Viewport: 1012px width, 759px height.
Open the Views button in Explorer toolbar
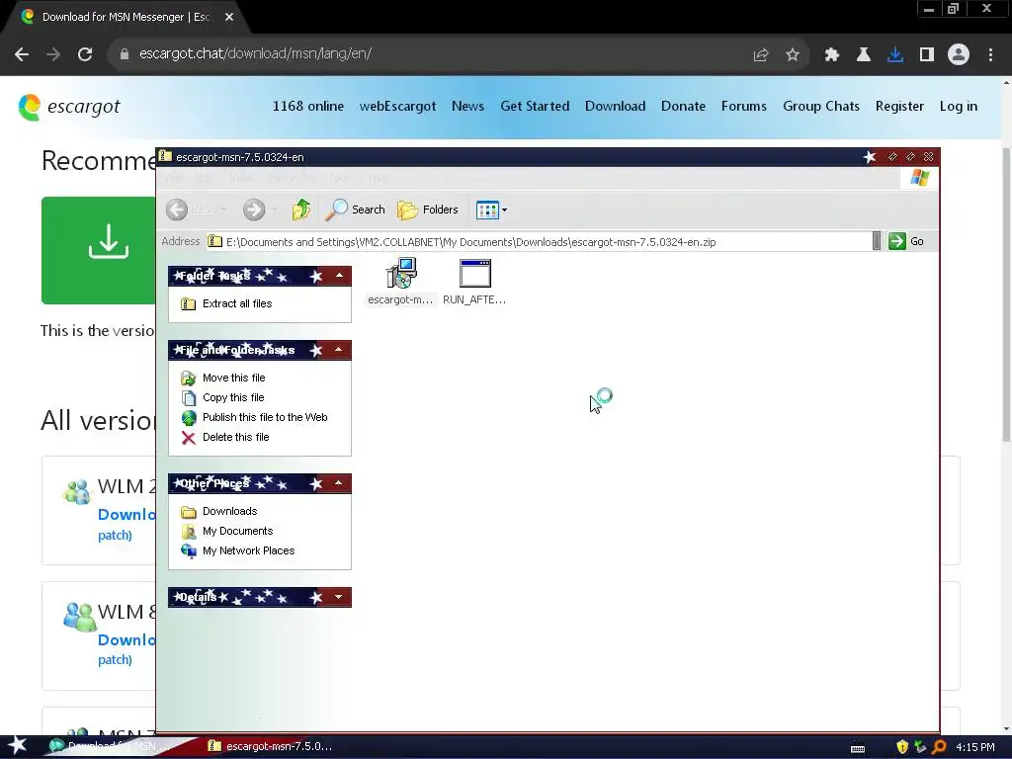pos(491,210)
